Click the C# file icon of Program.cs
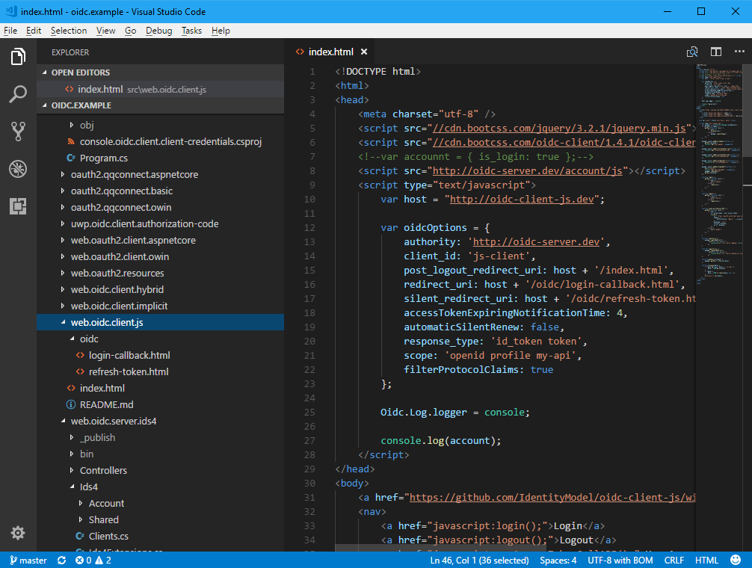Image resolution: width=752 pixels, height=568 pixels. click(x=71, y=158)
